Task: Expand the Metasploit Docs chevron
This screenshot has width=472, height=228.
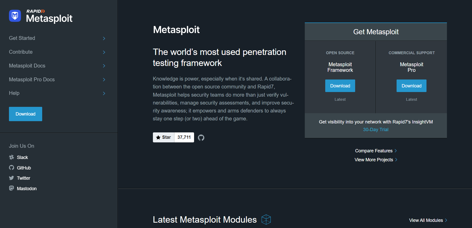Action: pos(104,66)
